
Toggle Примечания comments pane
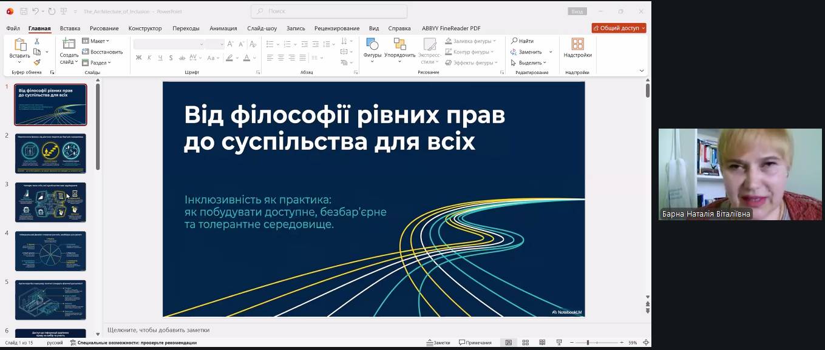[475, 343]
